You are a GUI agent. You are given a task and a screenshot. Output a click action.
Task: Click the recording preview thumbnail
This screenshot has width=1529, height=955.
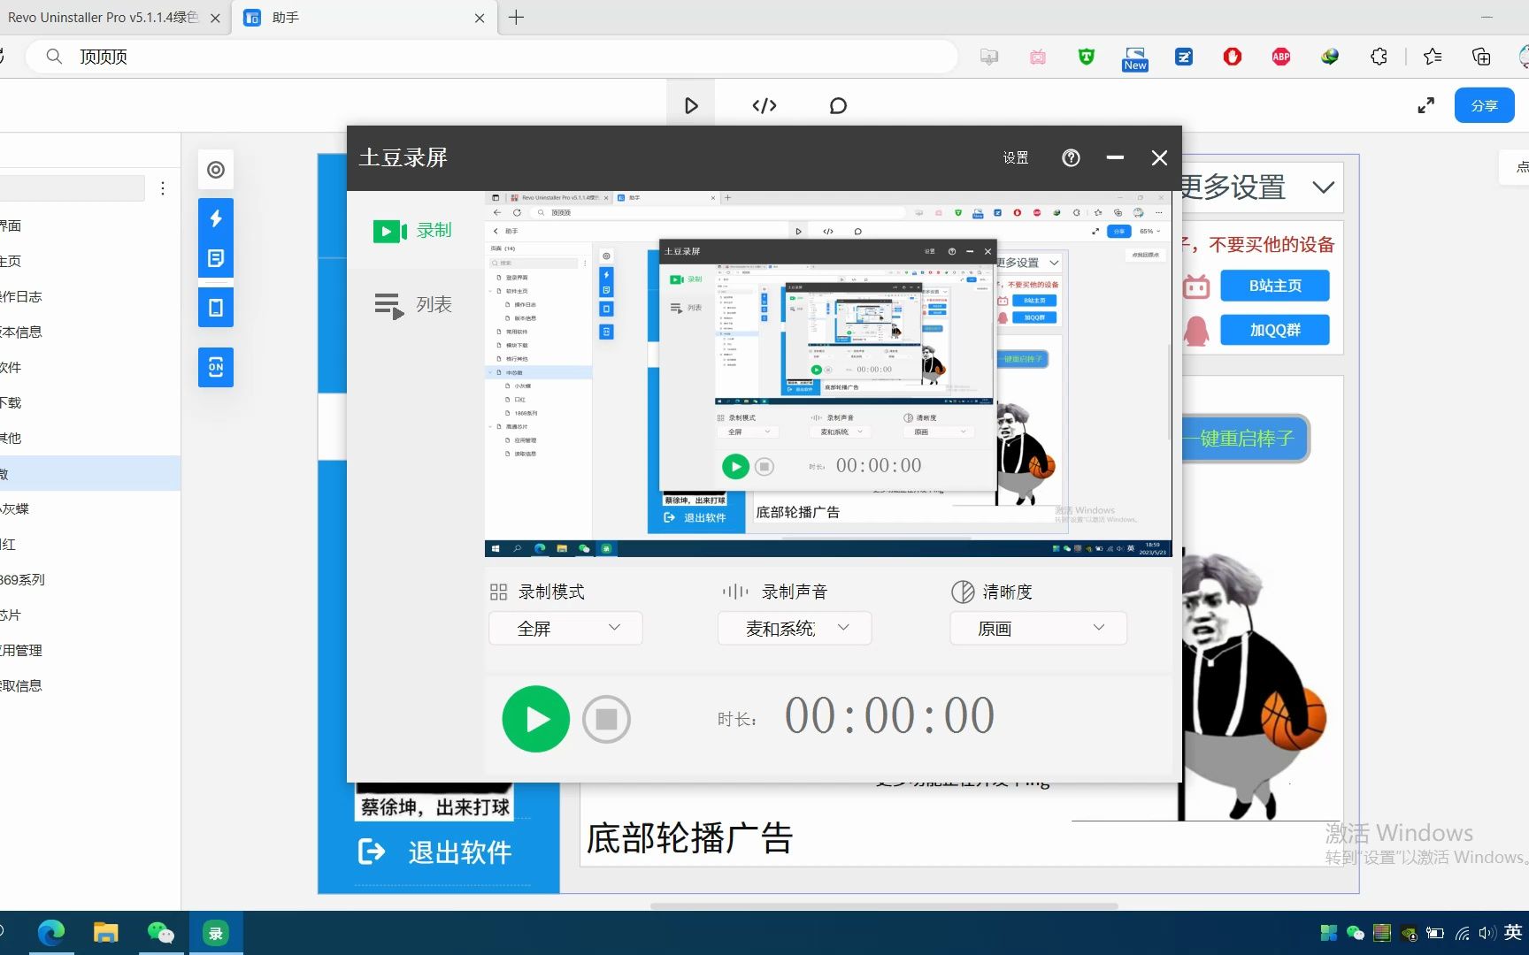point(828,374)
